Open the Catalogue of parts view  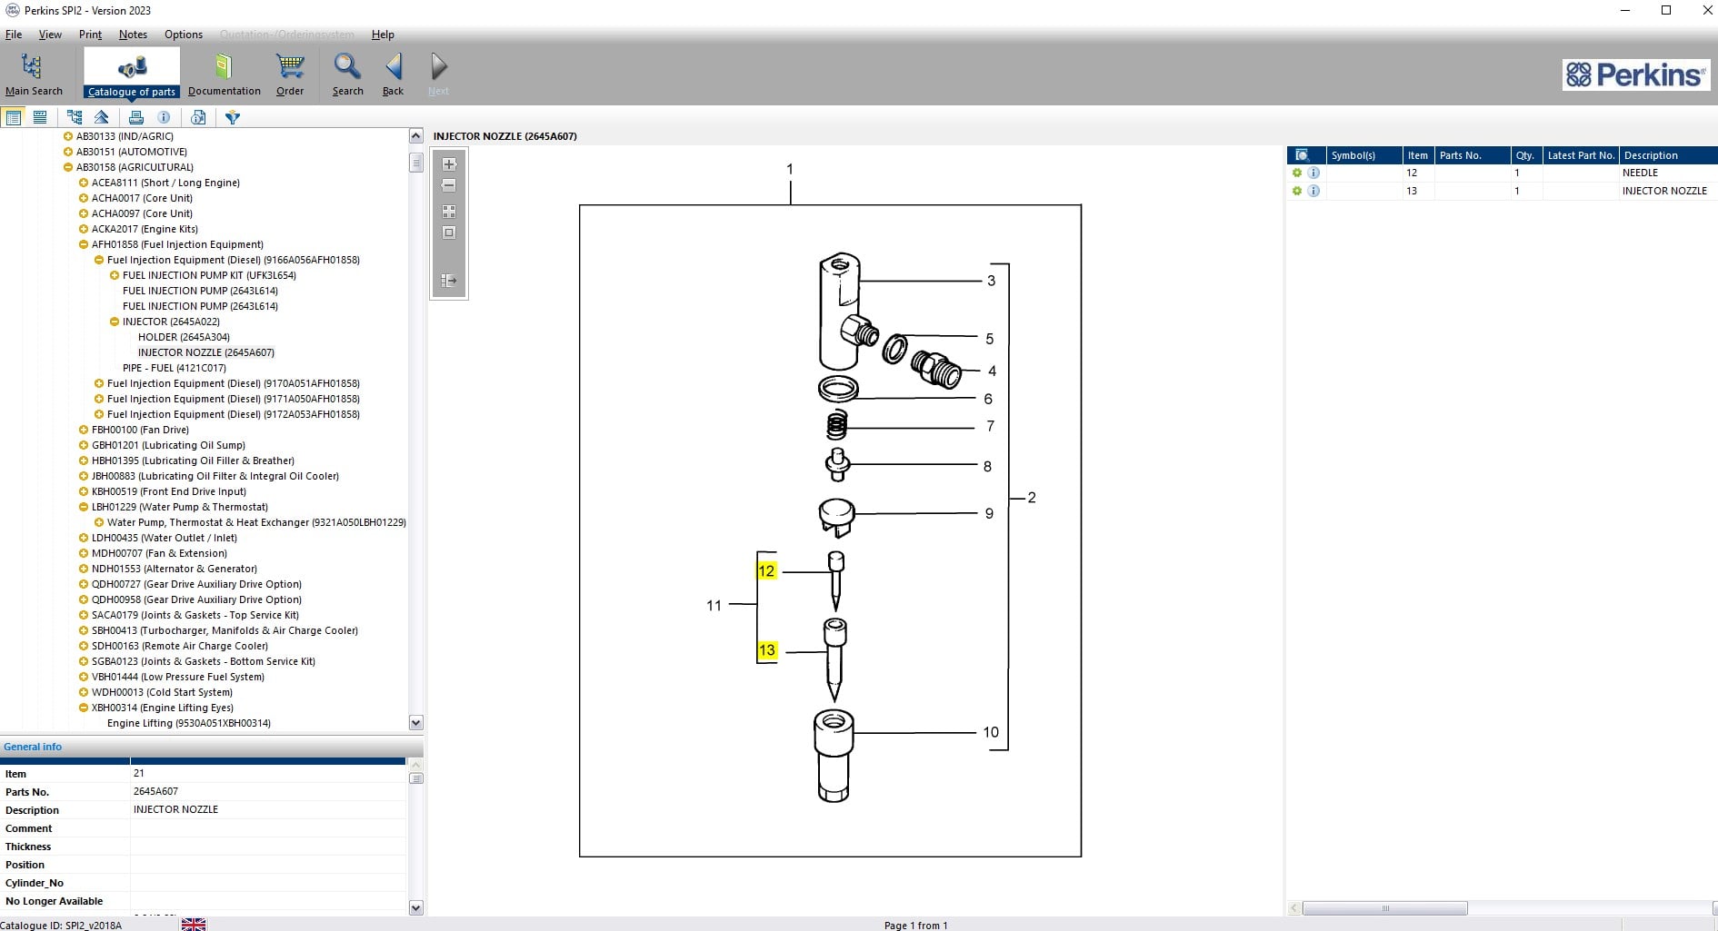click(132, 74)
